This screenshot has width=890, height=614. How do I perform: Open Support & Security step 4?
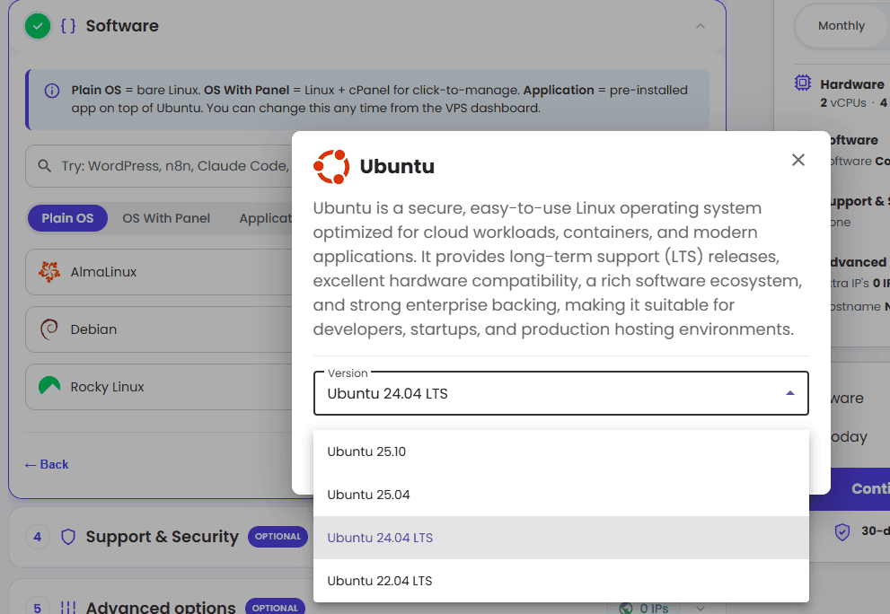click(x=159, y=537)
